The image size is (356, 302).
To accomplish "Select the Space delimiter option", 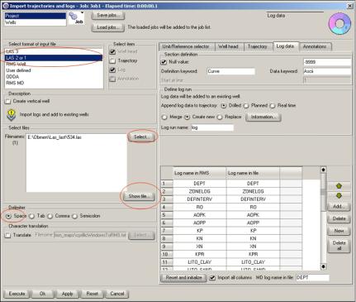I will pos(8,216).
